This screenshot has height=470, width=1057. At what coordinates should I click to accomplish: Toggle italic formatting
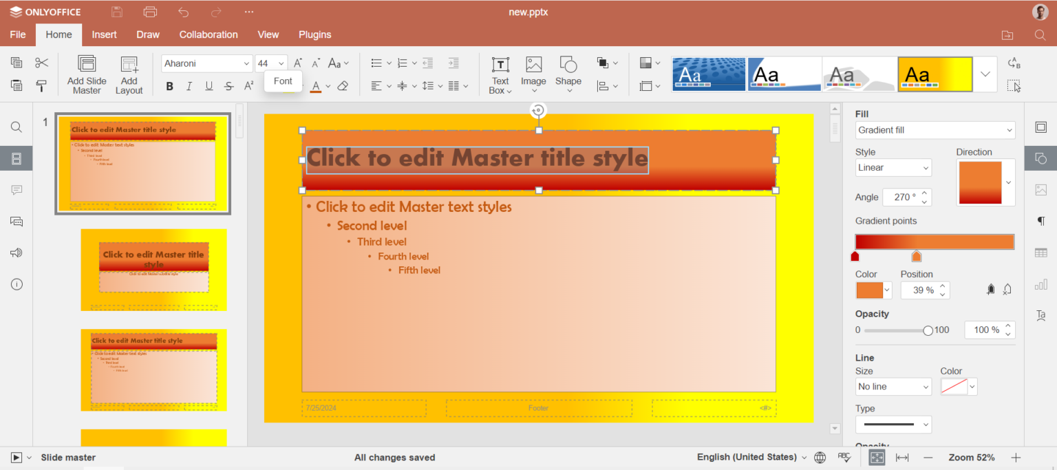188,86
